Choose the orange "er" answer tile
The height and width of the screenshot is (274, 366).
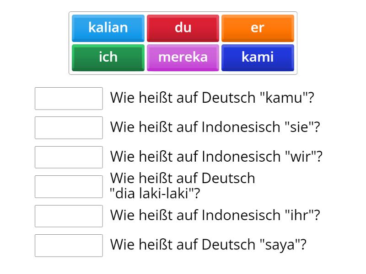(x=258, y=28)
